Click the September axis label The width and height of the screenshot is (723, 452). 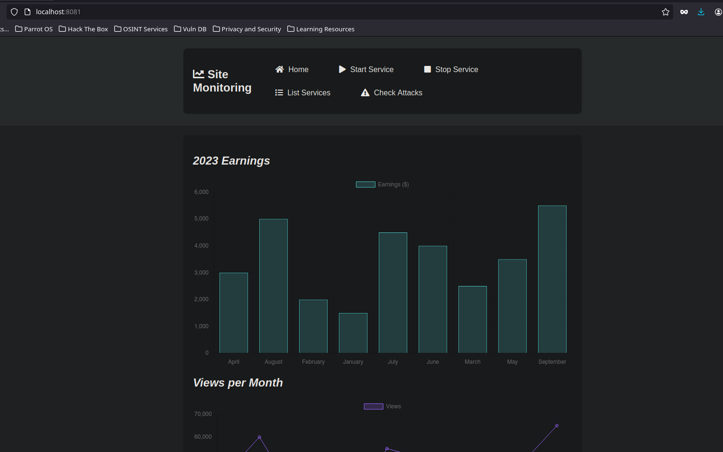552,362
